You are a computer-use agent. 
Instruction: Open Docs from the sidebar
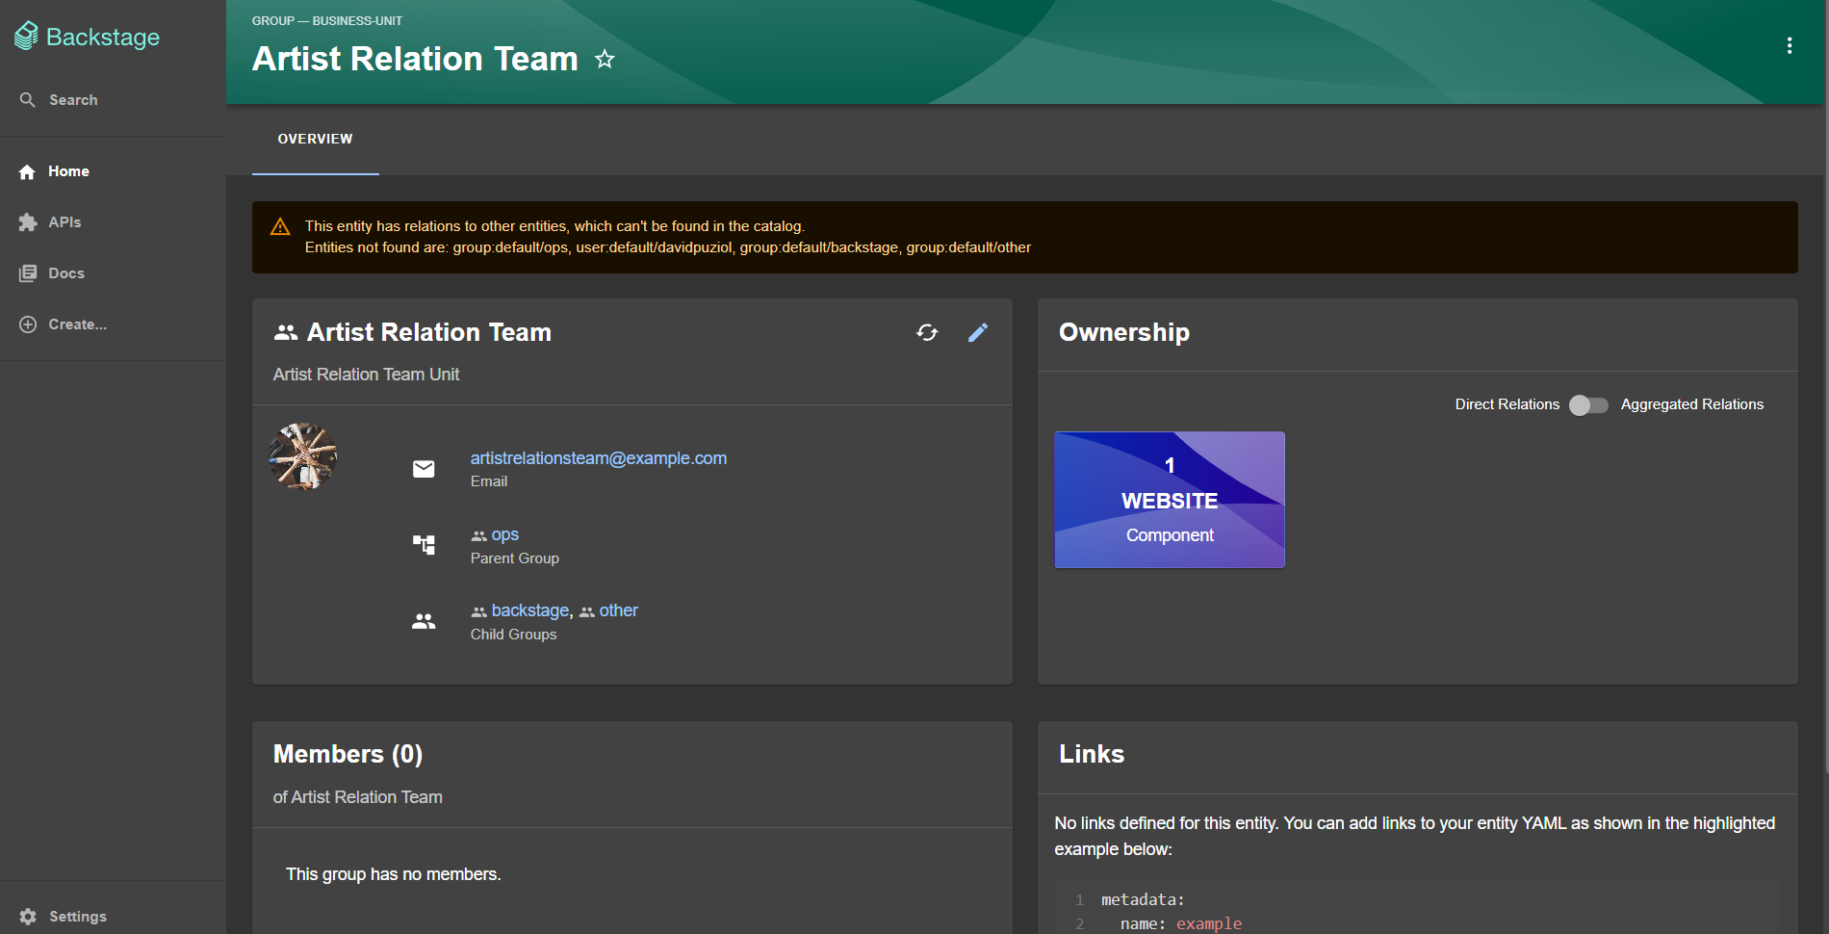click(65, 273)
